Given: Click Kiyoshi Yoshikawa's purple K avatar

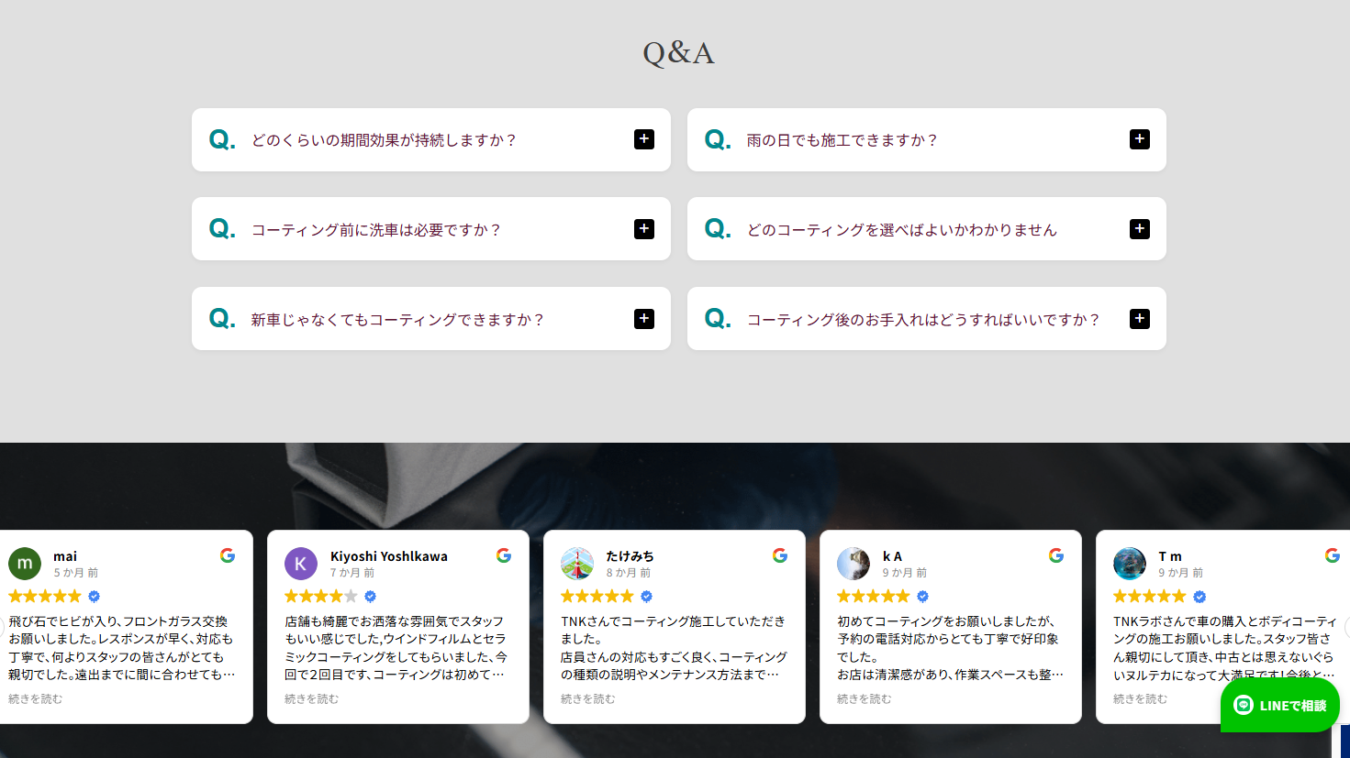Looking at the screenshot, I should [x=301, y=564].
